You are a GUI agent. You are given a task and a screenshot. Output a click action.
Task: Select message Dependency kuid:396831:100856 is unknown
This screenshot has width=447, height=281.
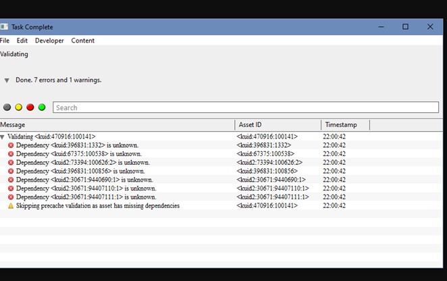coord(80,171)
